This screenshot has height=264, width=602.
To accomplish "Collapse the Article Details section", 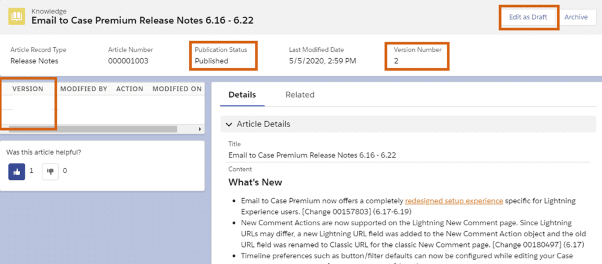I will pyautogui.click(x=229, y=124).
